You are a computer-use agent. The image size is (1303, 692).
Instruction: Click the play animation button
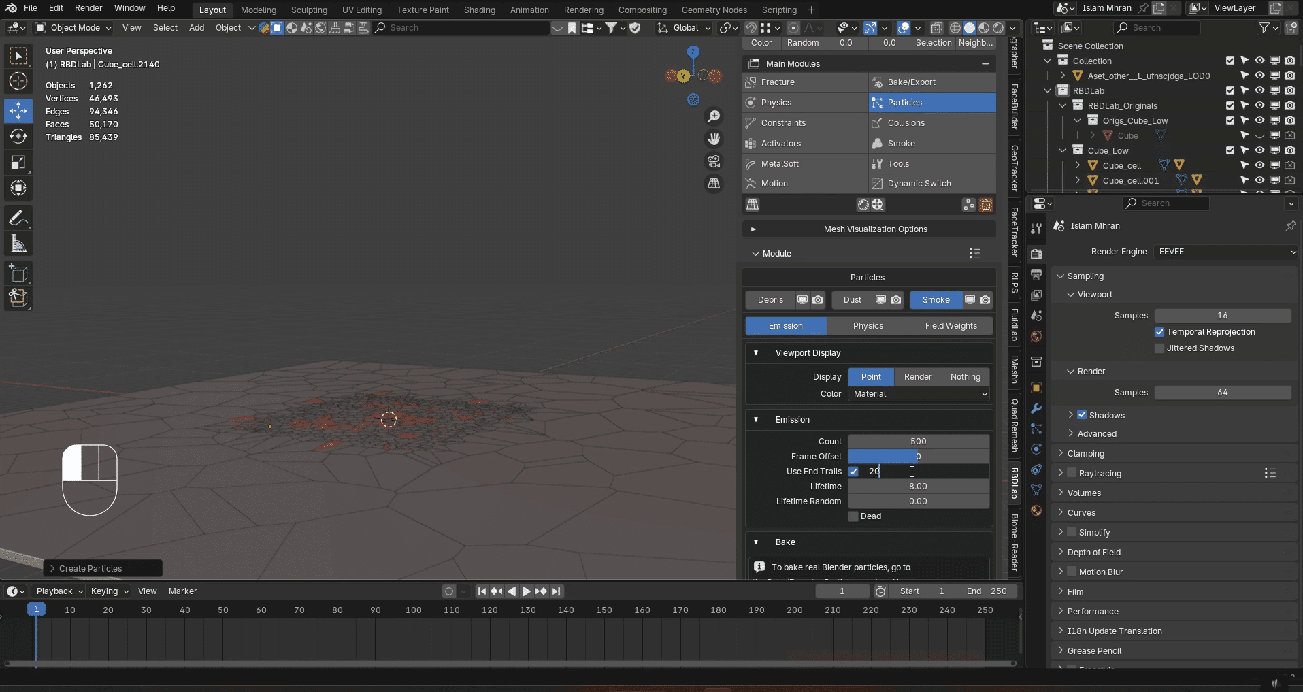(526, 591)
